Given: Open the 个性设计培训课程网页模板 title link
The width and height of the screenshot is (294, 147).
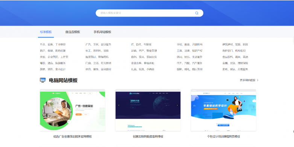Looking at the screenshot, I should tap(223, 137).
